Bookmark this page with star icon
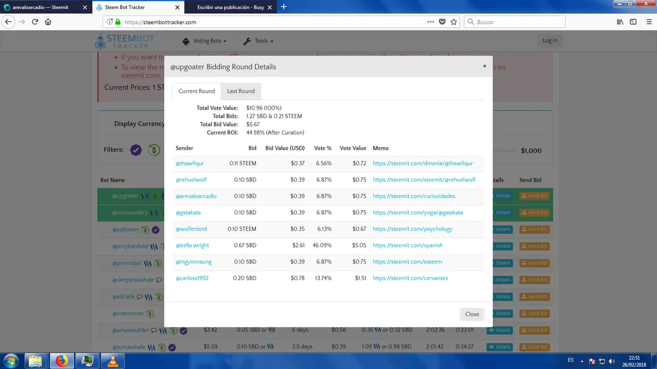Image resolution: width=657 pixels, height=369 pixels. tap(454, 22)
